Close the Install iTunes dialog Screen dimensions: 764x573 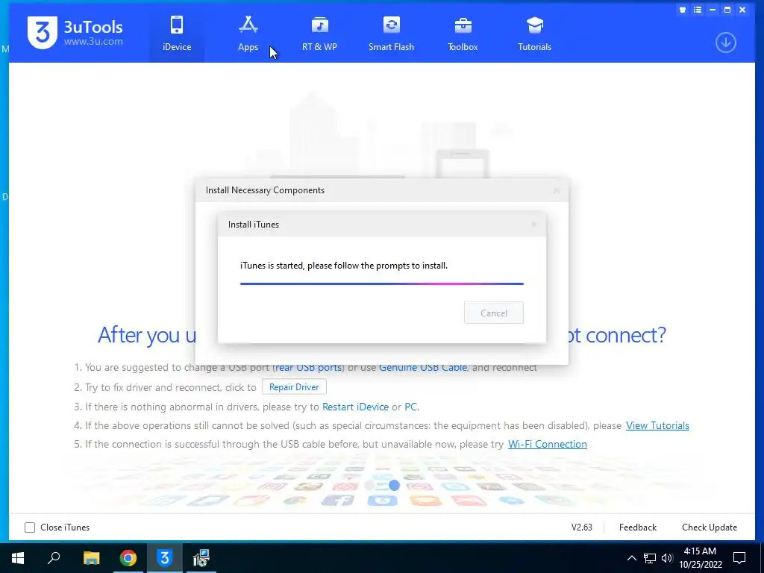click(x=534, y=225)
